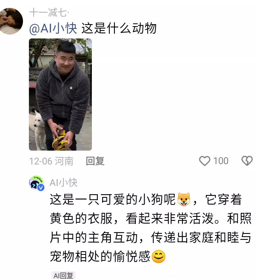257x279 pixels.
Task: Open the attached photo of the man
Action: 60,94
